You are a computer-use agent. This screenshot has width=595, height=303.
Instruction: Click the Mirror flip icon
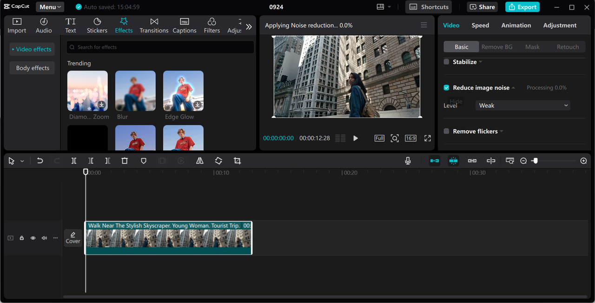199,161
